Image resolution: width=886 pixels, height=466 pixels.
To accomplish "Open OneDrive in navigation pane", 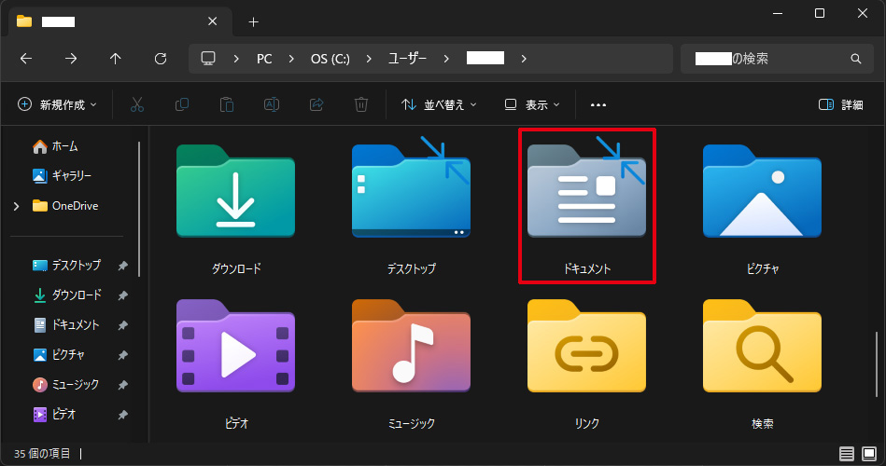I will click(65, 206).
